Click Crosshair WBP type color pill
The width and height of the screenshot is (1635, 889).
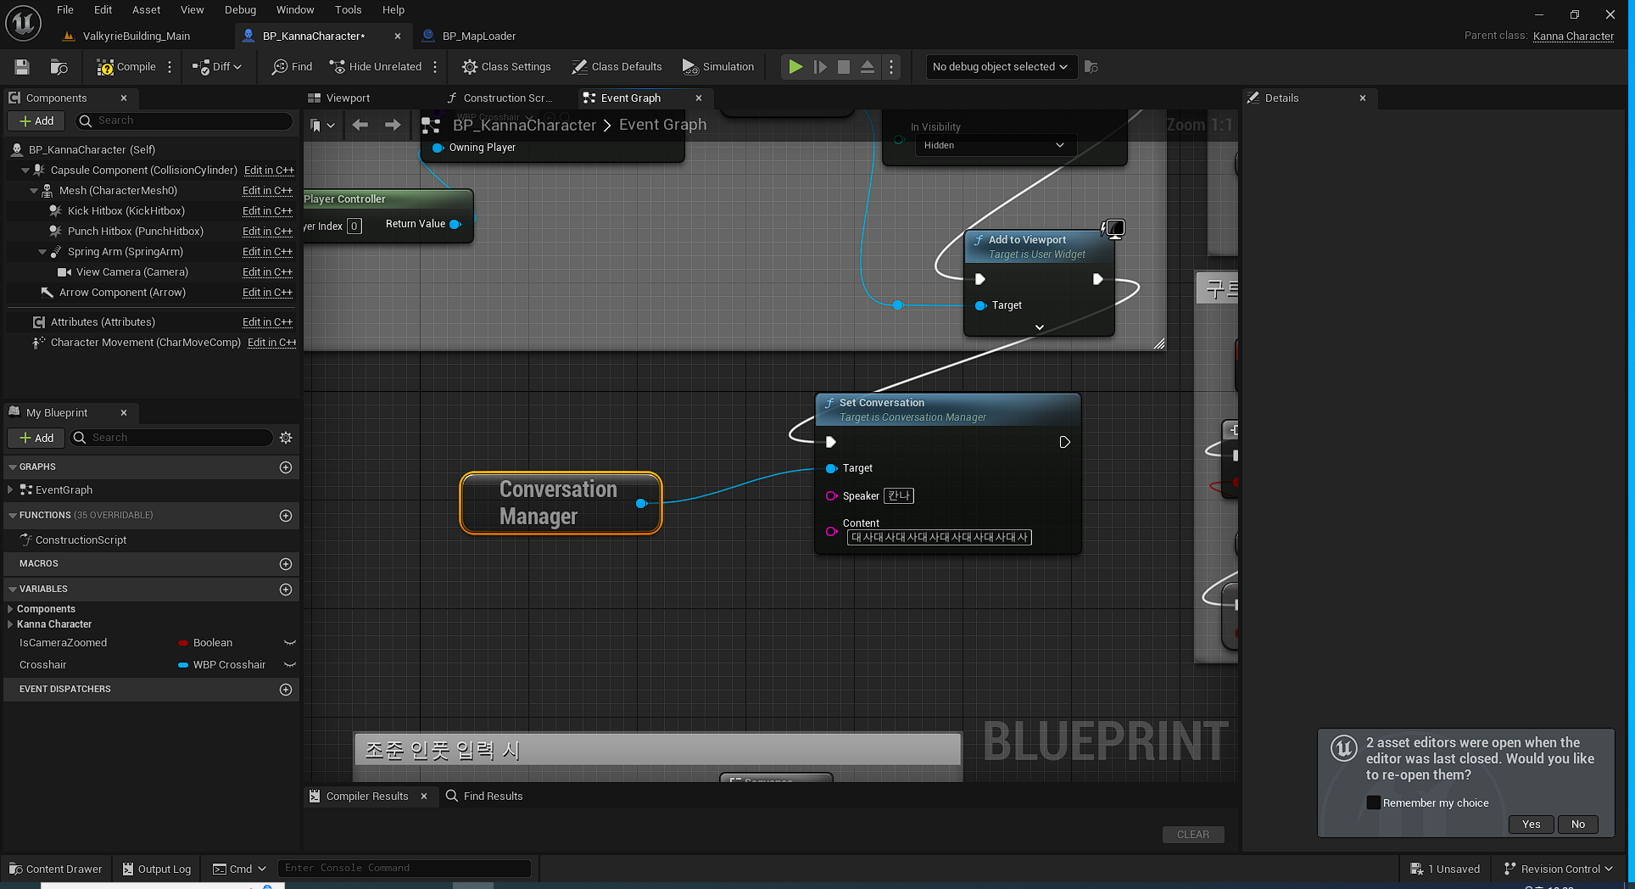click(183, 665)
